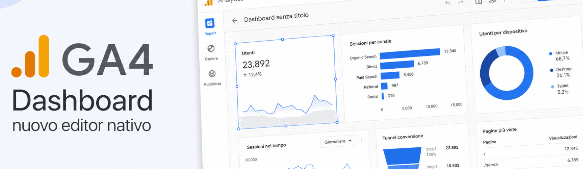Redo the last dashboard edit
The image size is (583, 169).
461,2
